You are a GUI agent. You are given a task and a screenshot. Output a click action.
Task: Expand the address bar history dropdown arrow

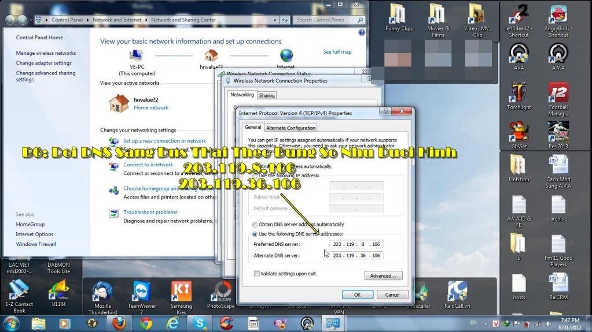[x=276, y=20]
